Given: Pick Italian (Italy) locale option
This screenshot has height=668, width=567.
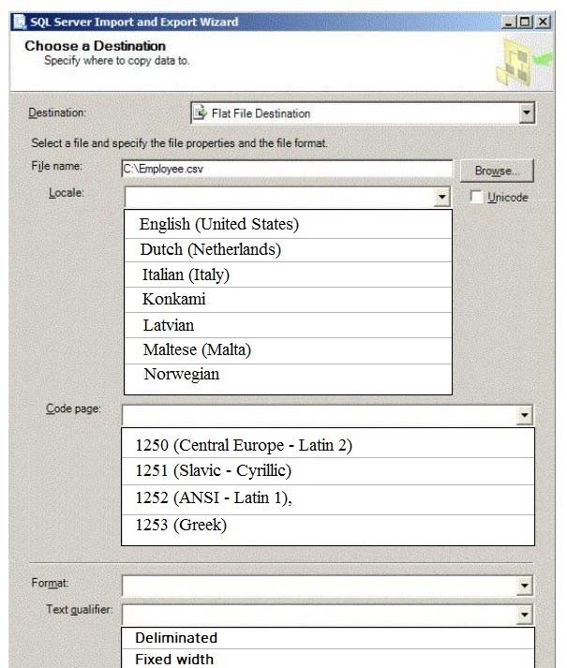Looking at the screenshot, I should (288, 275).
